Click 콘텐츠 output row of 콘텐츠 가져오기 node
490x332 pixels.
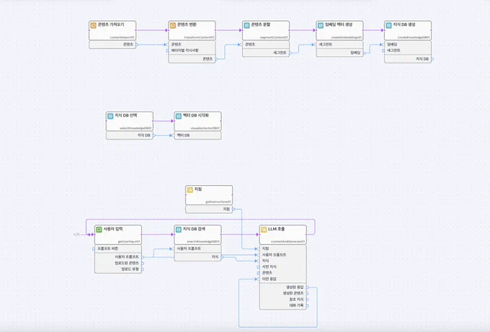112,45
